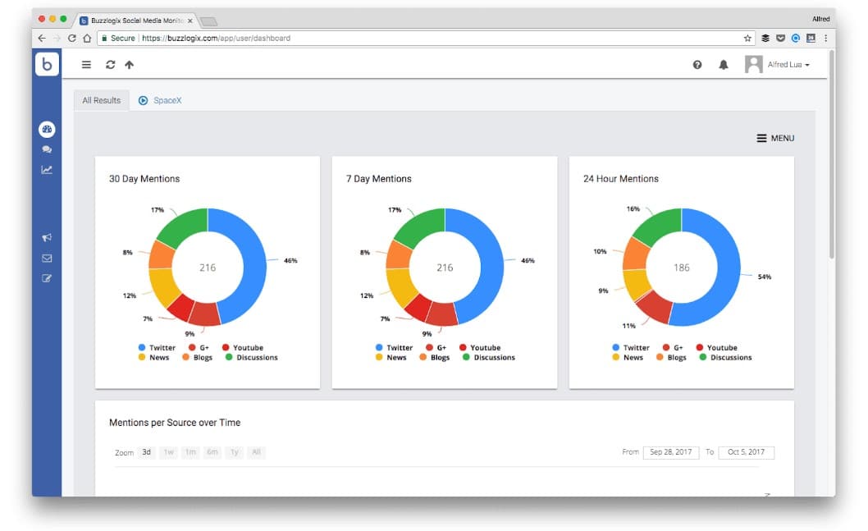Open the conversations chat icon in sidebar

[47, 149]
